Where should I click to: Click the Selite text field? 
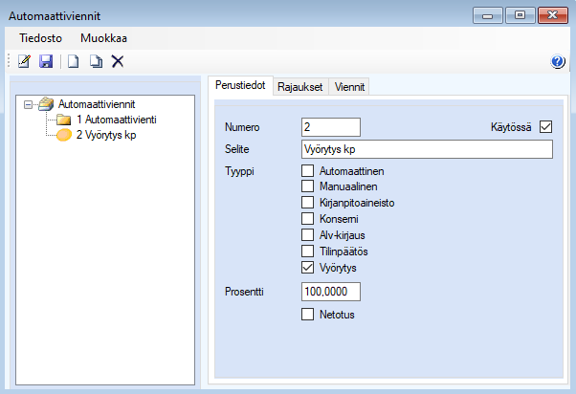pyautogui.click(x=427, y=149)
